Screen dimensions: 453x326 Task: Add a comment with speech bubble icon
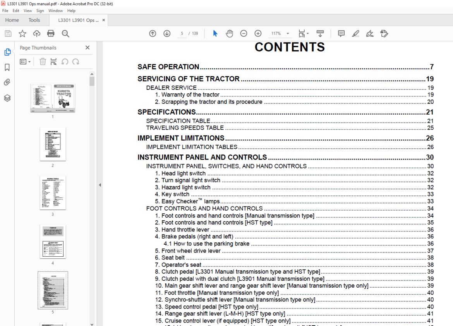click(341, 34)
